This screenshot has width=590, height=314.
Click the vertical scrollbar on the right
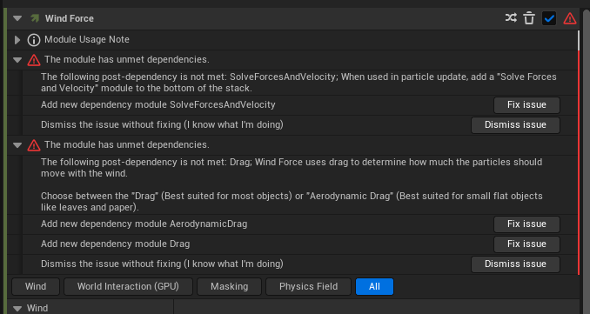[586, 162]
